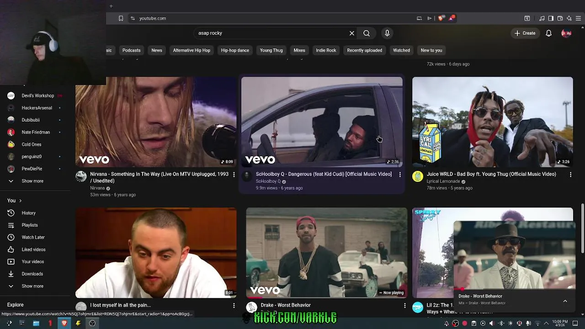Click the page vertical scrollbar
Image resolution: width=585 pixels, height=329 pixels.
coord(582,228)
